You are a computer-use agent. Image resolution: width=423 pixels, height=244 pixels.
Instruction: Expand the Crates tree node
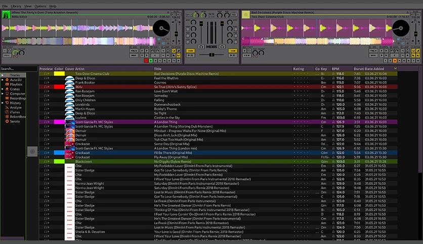coord(3,89)
